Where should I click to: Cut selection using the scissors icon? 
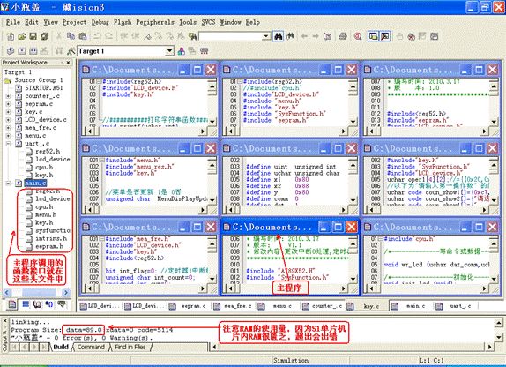coord(59,36)
